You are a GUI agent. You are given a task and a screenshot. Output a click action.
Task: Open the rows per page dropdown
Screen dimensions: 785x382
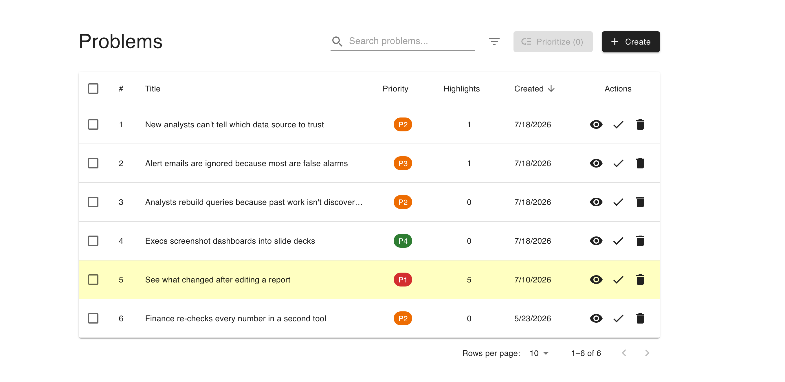[539, 353]
